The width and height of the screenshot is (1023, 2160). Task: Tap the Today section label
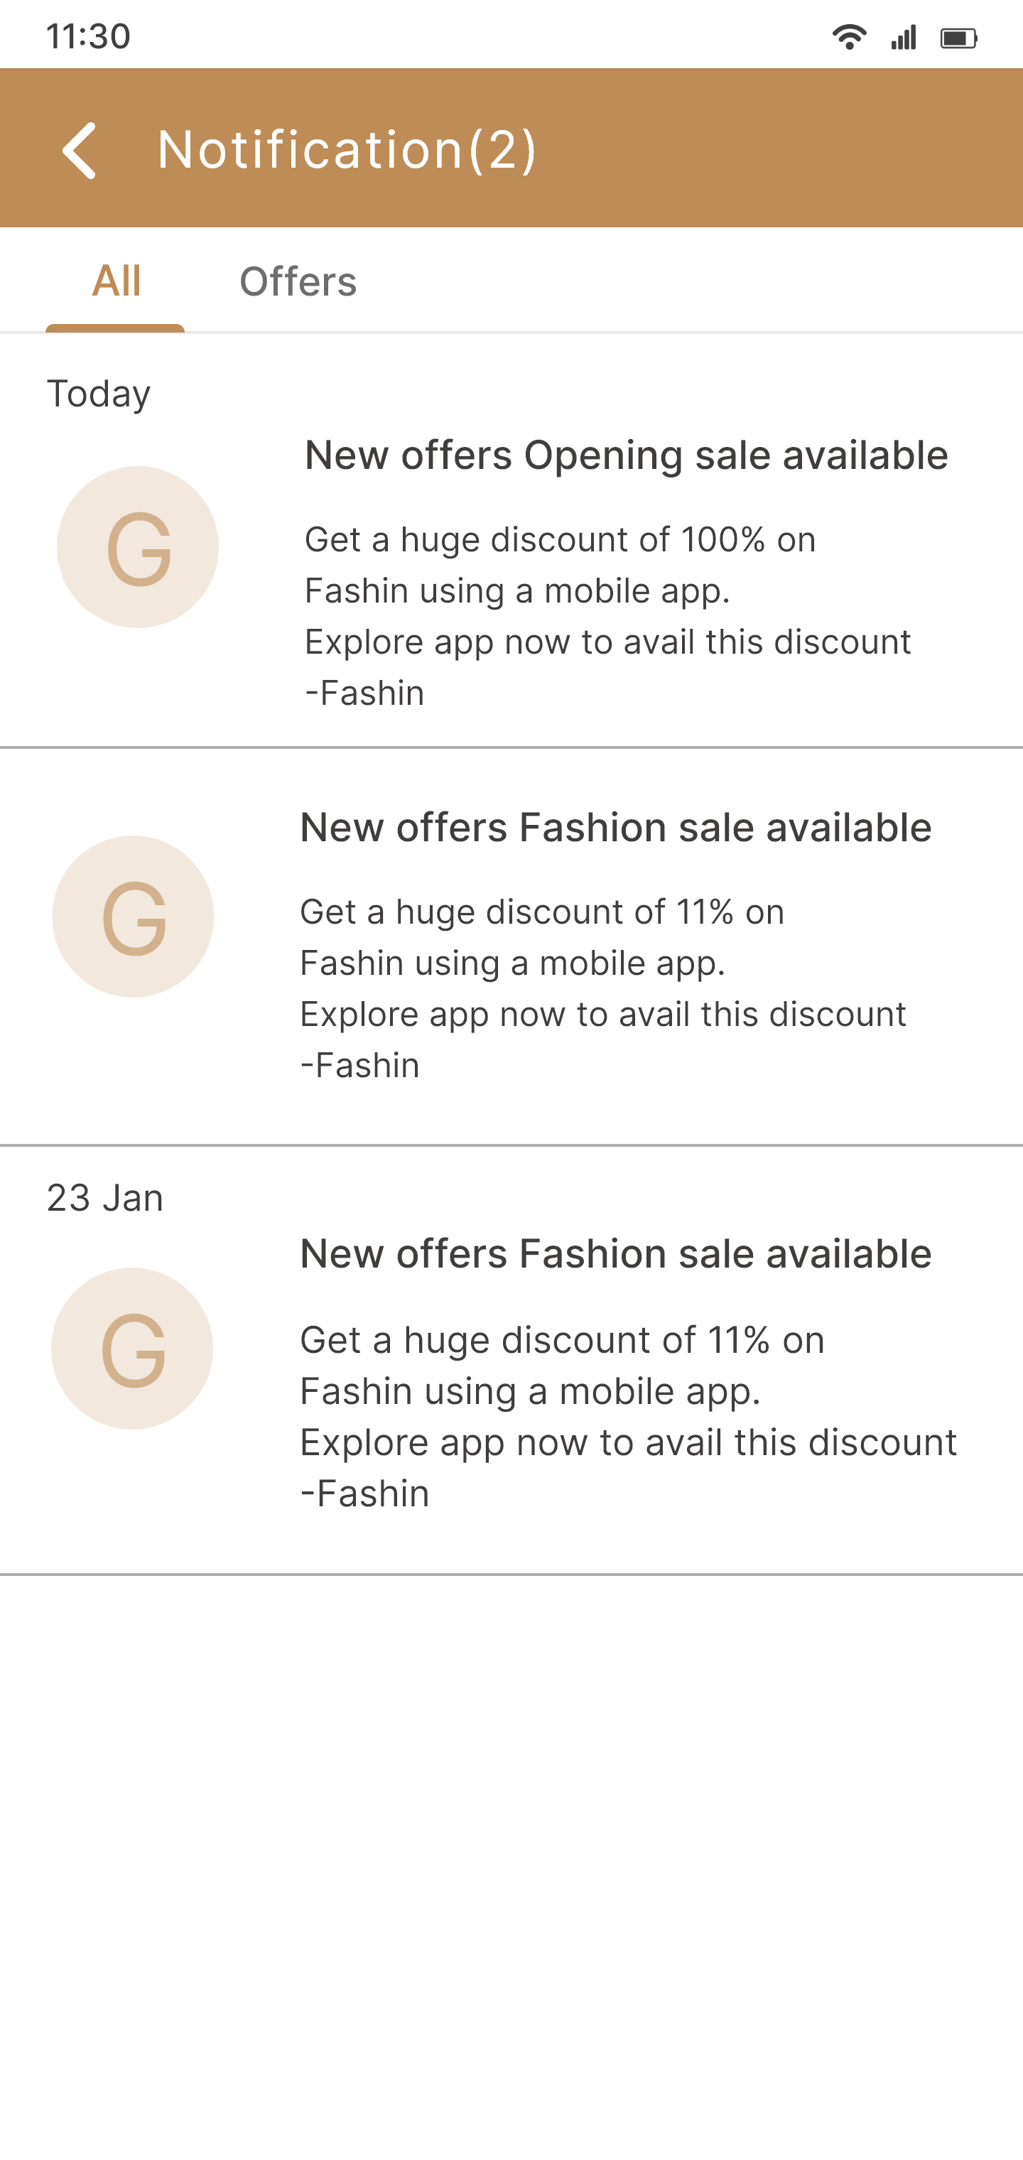tap(98, 393)
